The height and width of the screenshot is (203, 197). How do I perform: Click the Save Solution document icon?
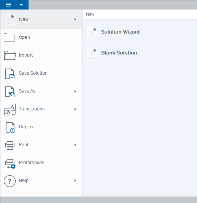pyautogui.click(x=10, y=74)
